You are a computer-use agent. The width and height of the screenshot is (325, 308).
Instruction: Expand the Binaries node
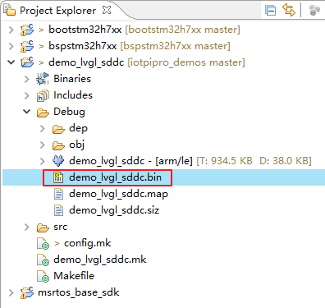[26, 79]
